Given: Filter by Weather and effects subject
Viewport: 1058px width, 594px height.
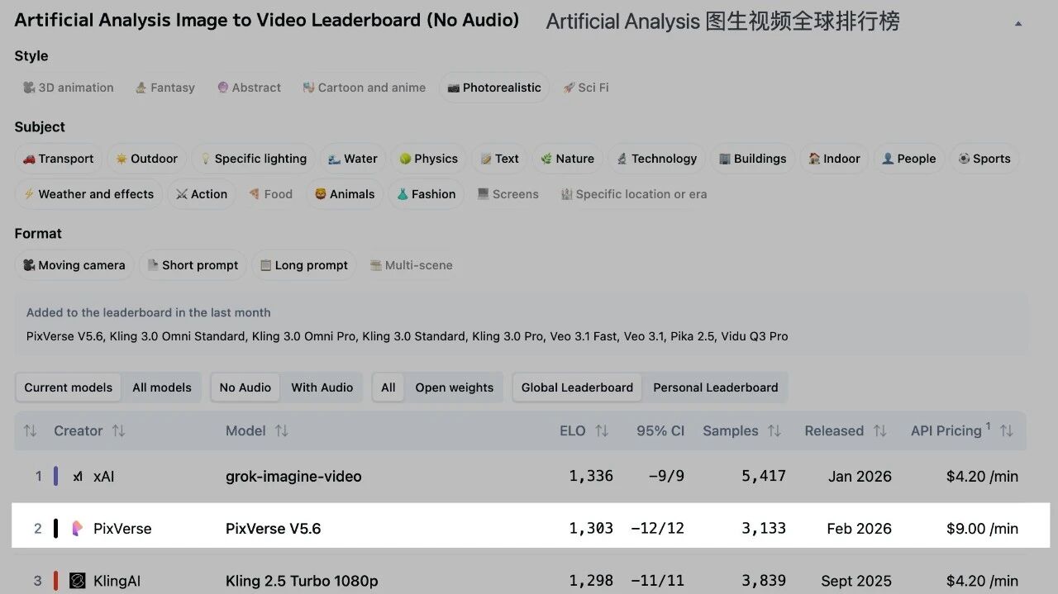Looking at the screenshot, I should click(88, 194).
